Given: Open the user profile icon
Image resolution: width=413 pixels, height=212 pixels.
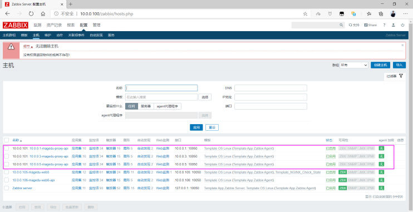Looking at the screenshot, I should click(394, 25).
